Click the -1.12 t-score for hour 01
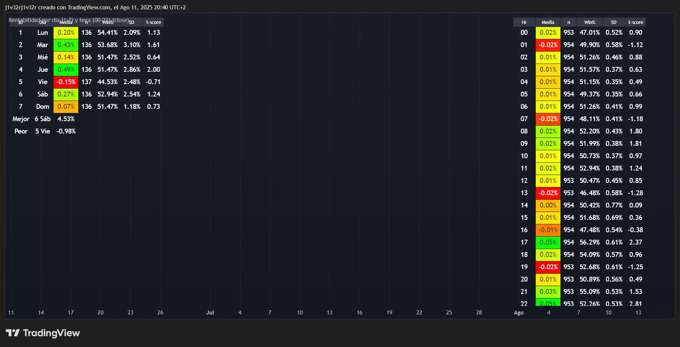 tap(636, 45)
